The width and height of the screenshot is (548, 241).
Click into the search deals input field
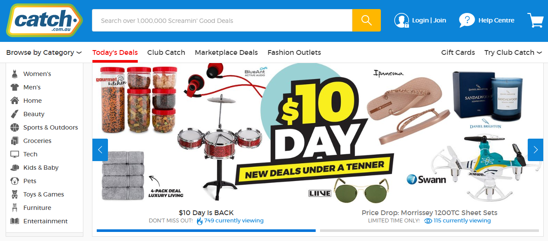click(222, 20)
